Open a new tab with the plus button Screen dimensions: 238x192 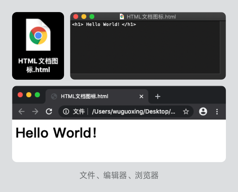(158, 97)
